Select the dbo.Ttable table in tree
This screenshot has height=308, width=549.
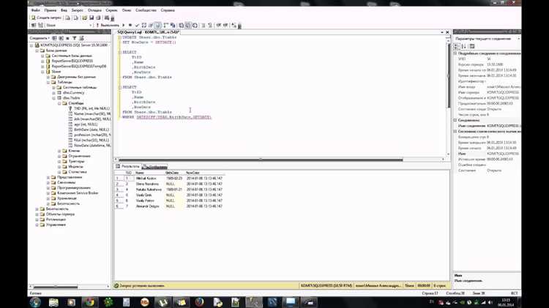point(72,98)
